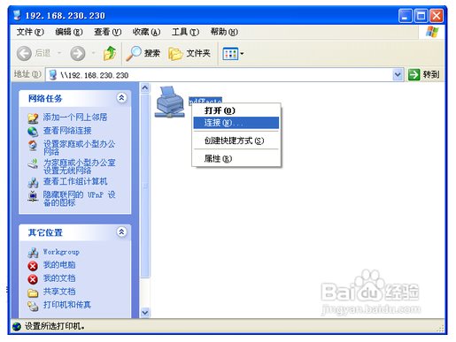This screenshot has height=342, width=456.
Task: Open My Documents (我的文档) link
Action: point(59,278)
